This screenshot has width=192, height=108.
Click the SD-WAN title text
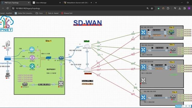(88, 23)
